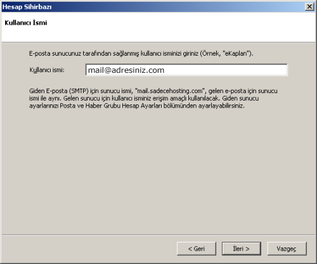Go back with the < Geri button

tap(197, 249)
